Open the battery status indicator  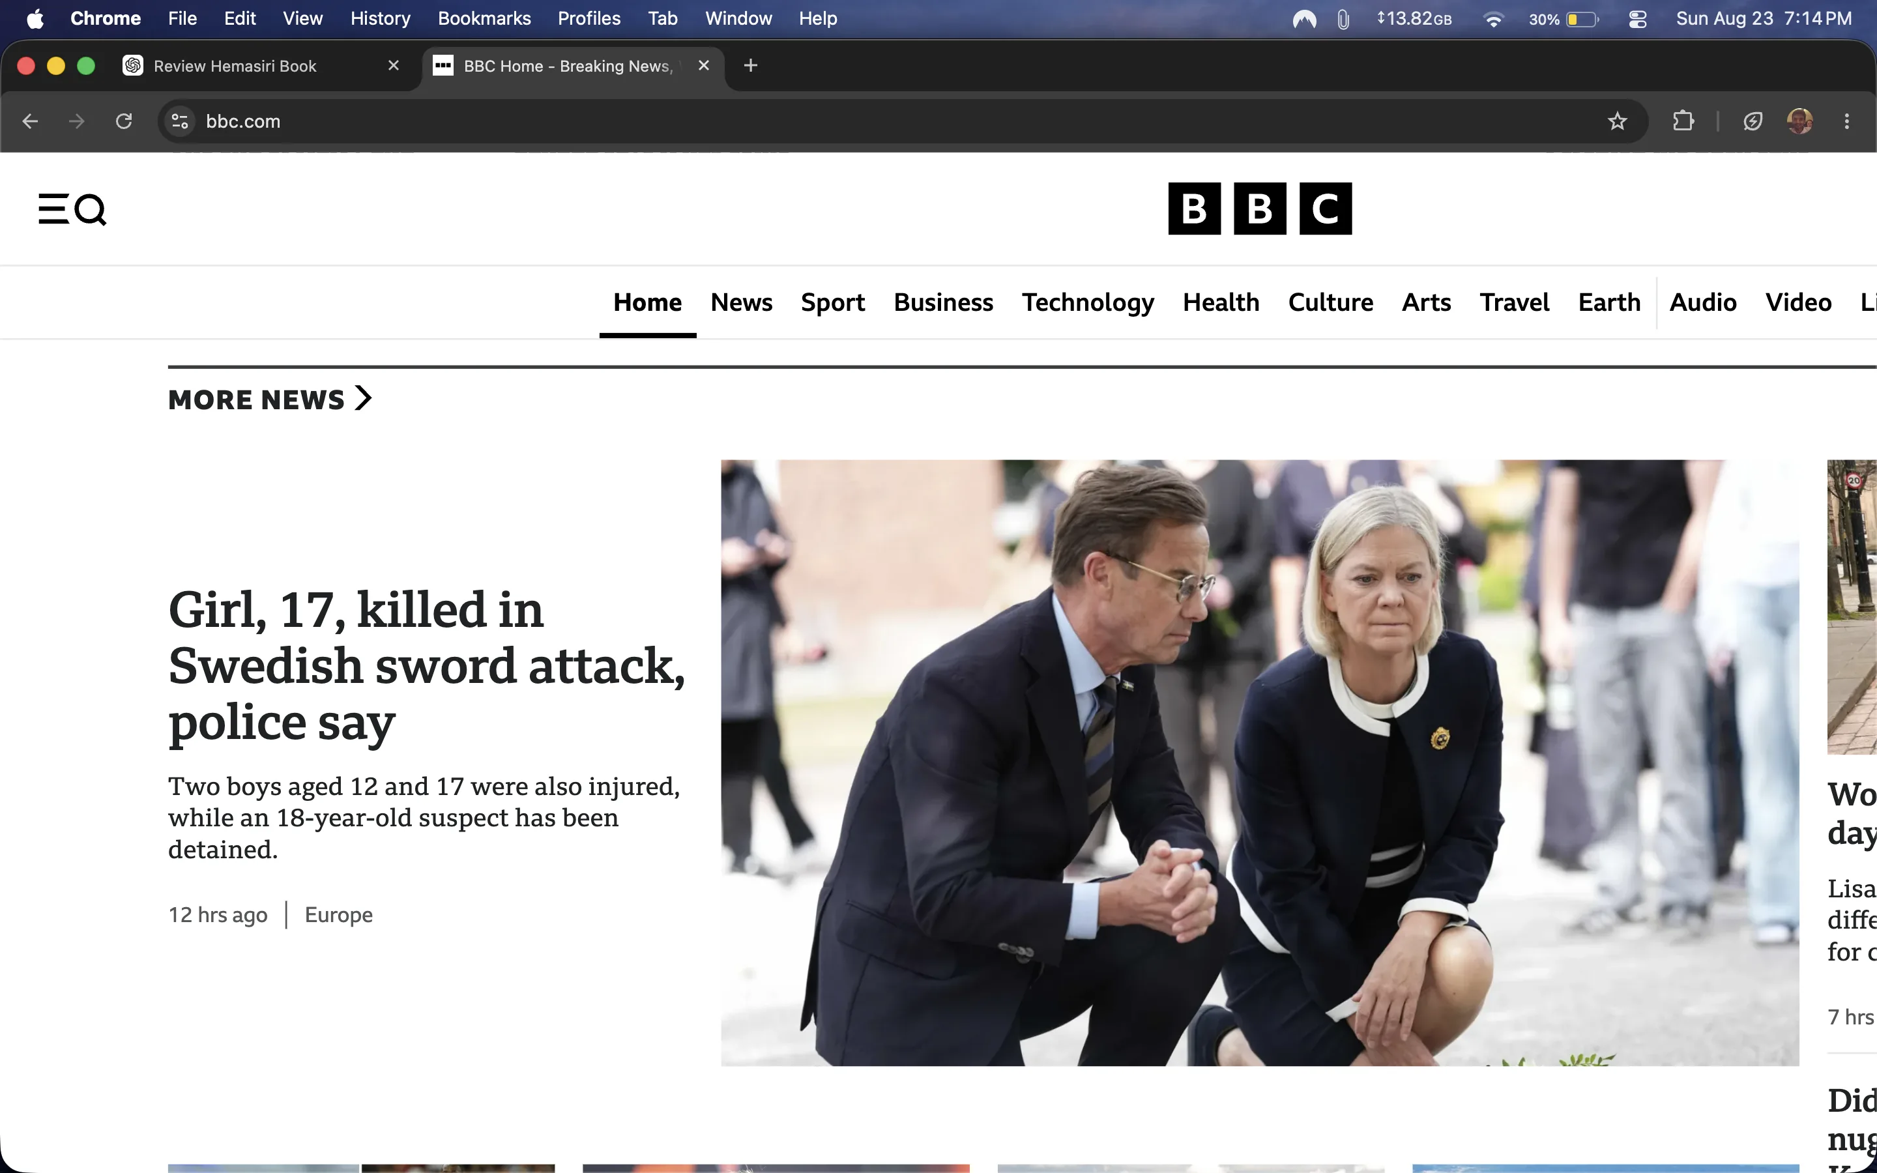click(x=1564, y=20)
